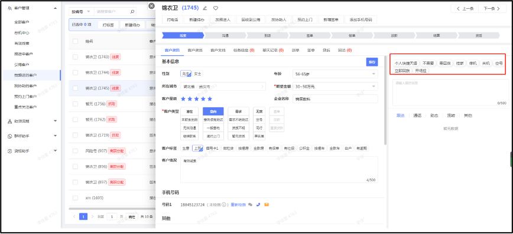Switch to the 客户文档 tab
This screenshot has width=513, height=234.
point(218,50)
